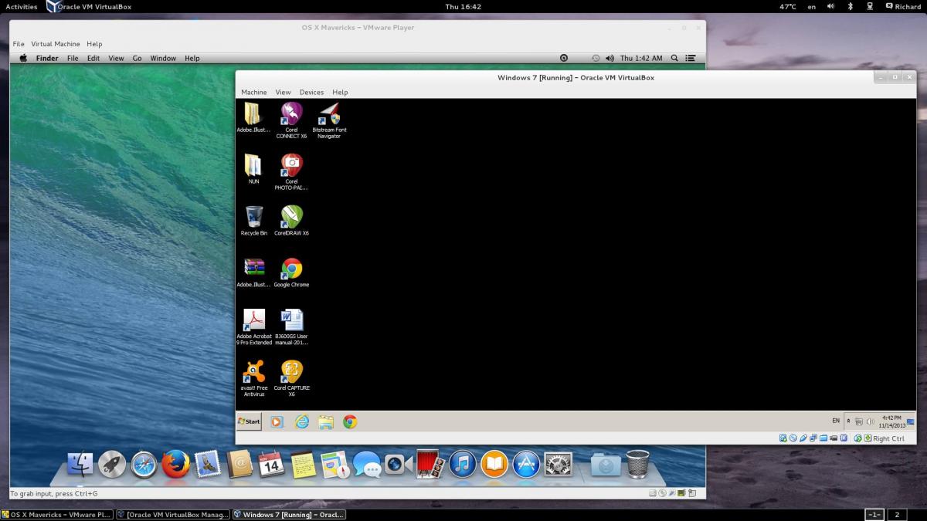
Task: Select Corel CONNECT X6 desktop shortcut
Action: (291, 120)
